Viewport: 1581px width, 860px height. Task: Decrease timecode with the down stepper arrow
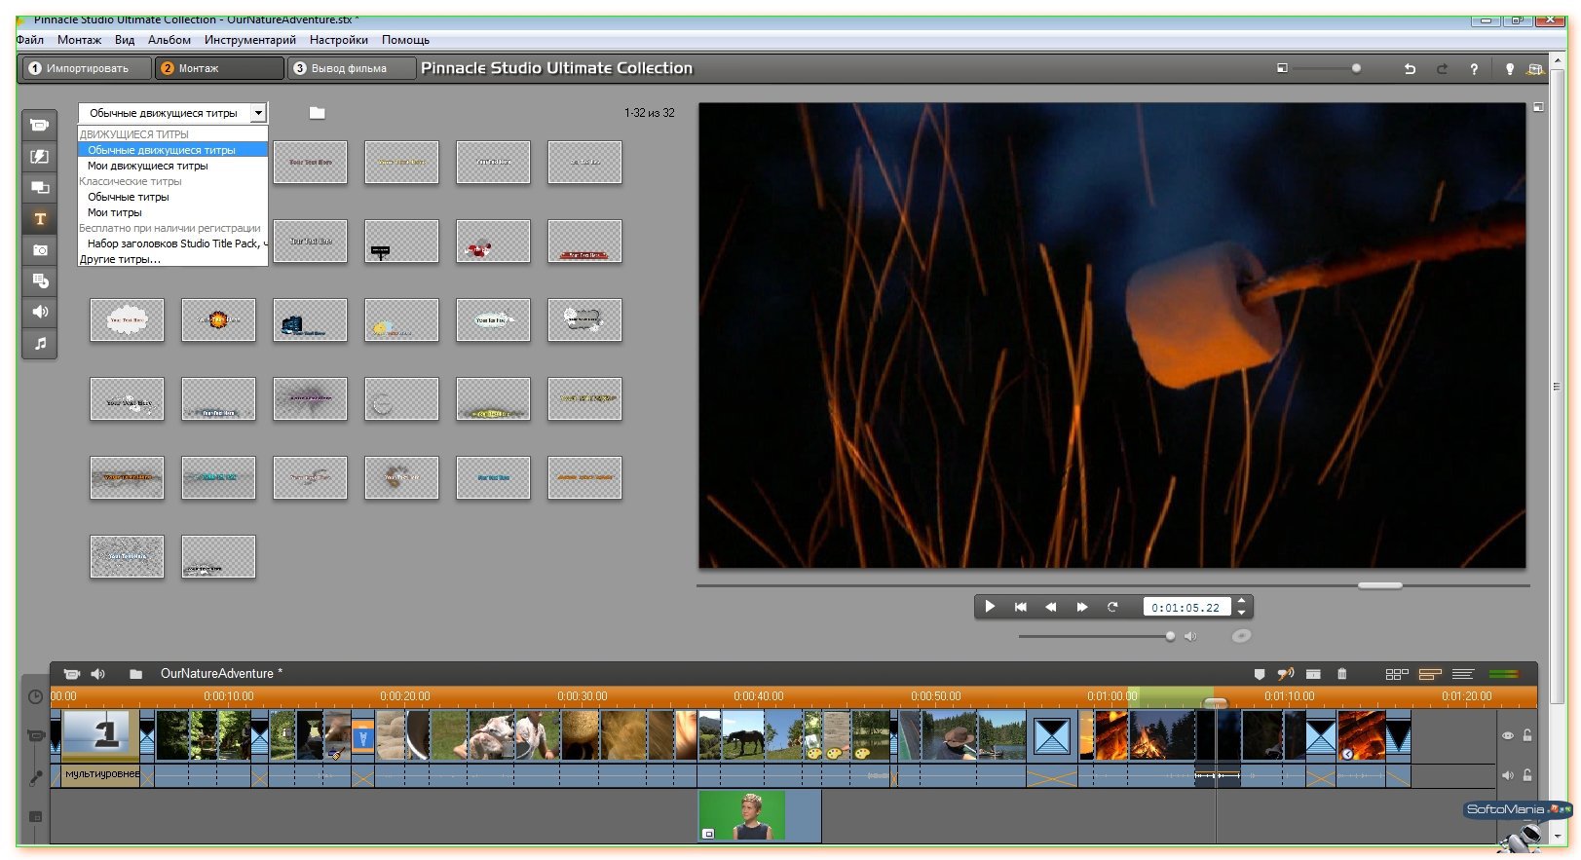pos(1241,613)
